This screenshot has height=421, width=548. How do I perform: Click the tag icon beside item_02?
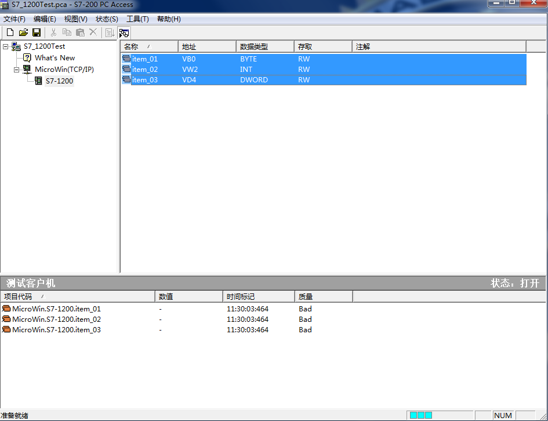(x=126, y=69)
